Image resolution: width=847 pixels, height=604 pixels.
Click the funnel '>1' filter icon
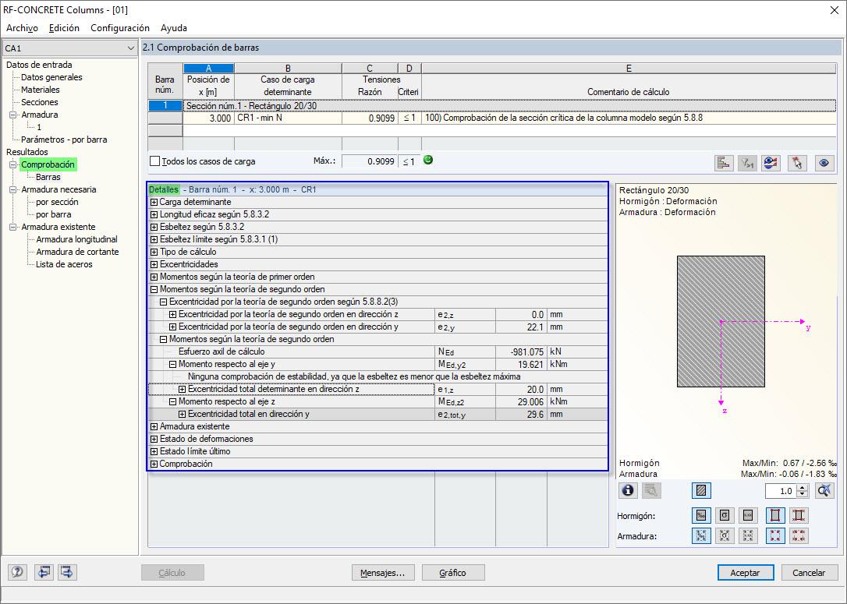pos(747,162)
